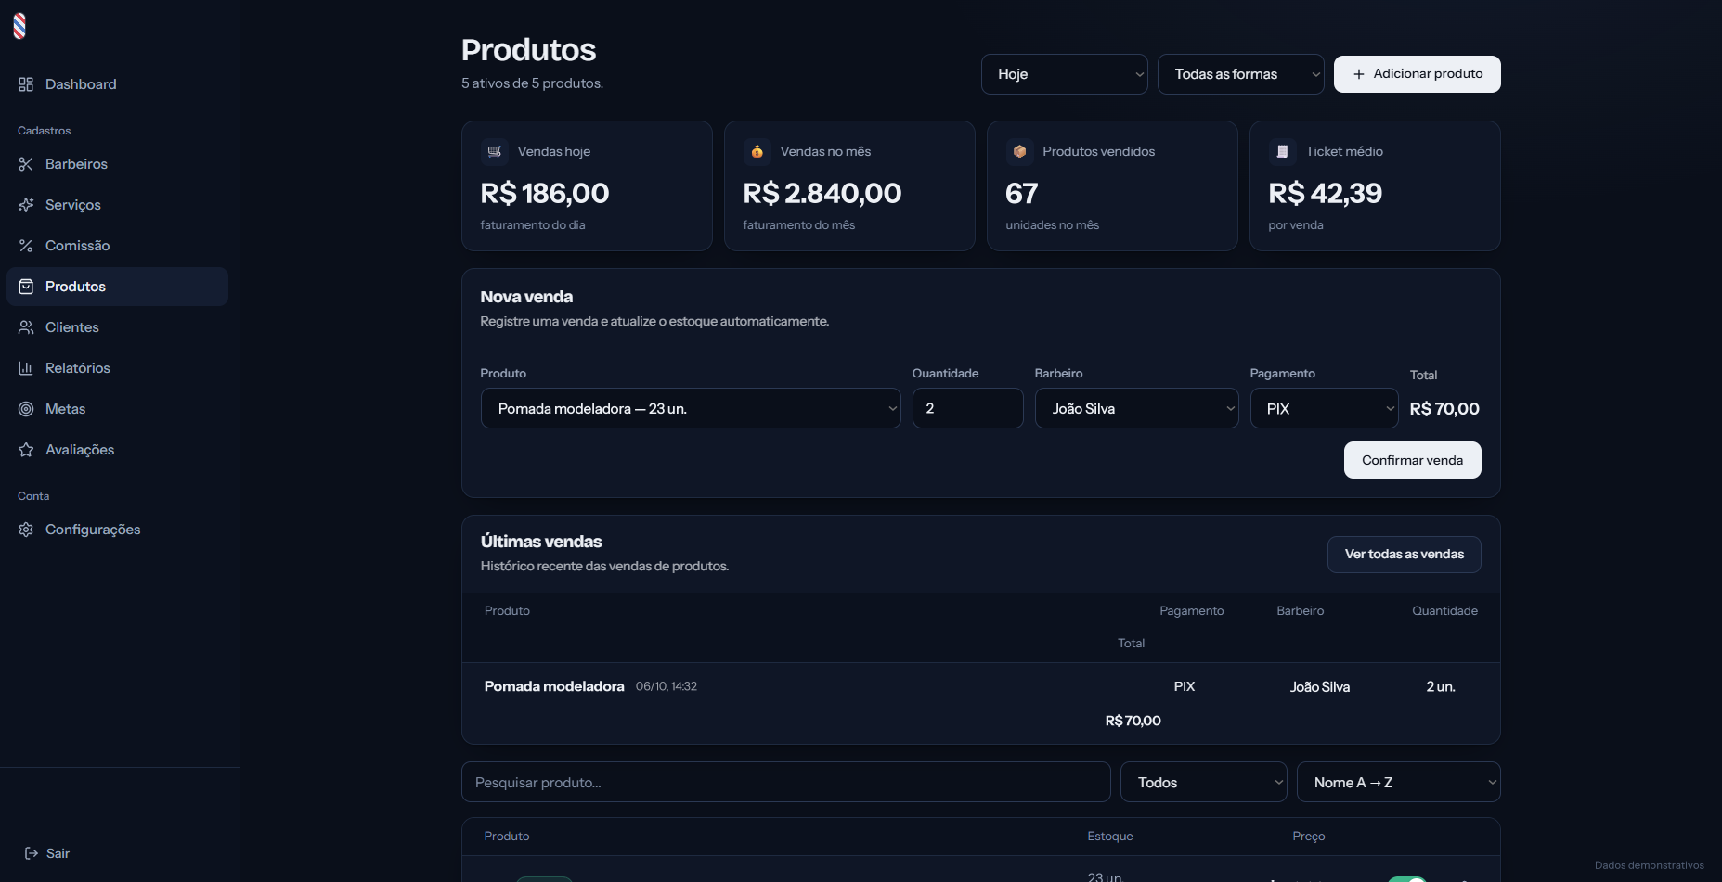
Task: Expand the Produto dropdown showing Pomada modeladora
Action: (691, 408)
